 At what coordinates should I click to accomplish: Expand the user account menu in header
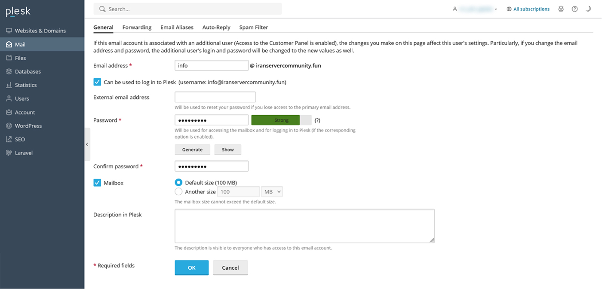tap(475, 9)
